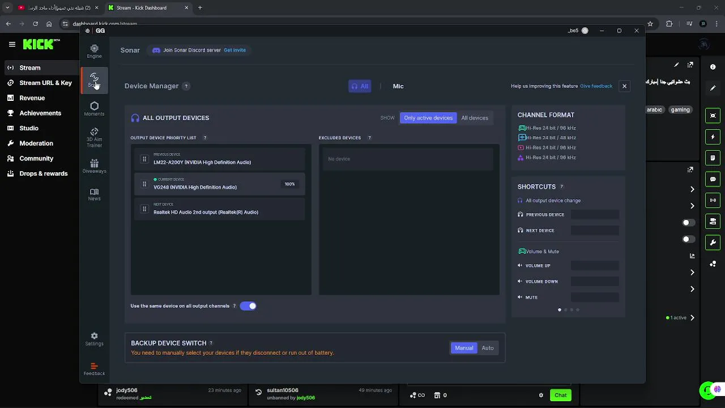Click the chat bubble icon in Kick right toolbar

tap(713, 179)
